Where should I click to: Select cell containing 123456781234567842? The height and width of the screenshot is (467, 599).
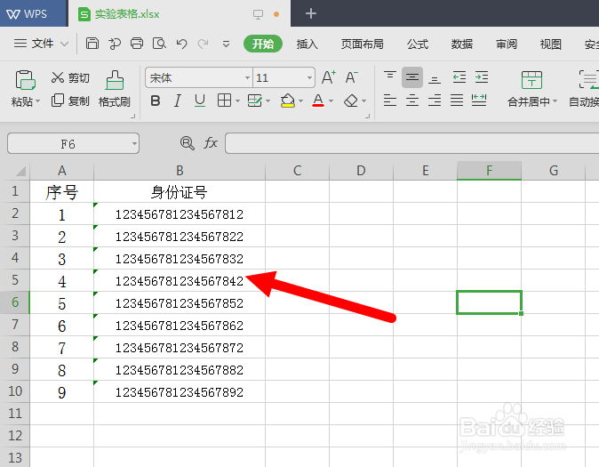click(180, 281)
